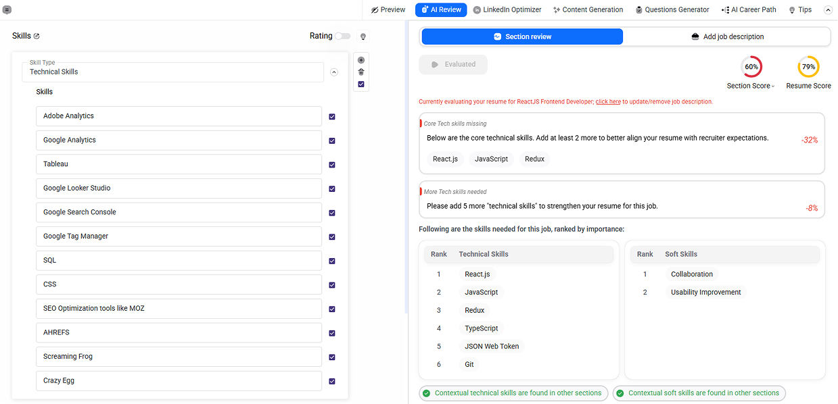Click Contextual soft skills found badge
This screenshot has height=404, width=838.
pyautogui.click(x=699, y=393)
